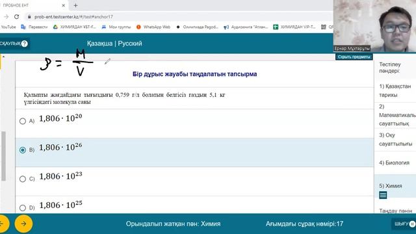Open subject 2) Математикалық сауаттылық
Viewport: 416px width, 234px height.
(395, 115)
